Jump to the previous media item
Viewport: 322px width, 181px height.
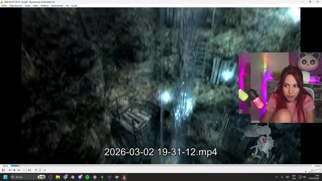click(10, 170)
